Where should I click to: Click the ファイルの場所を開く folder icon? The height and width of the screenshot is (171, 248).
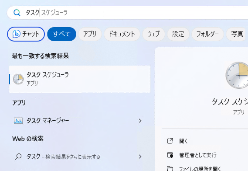(170, 168)
